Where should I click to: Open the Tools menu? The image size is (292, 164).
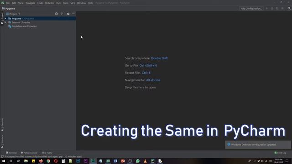[x=65, y=3]
